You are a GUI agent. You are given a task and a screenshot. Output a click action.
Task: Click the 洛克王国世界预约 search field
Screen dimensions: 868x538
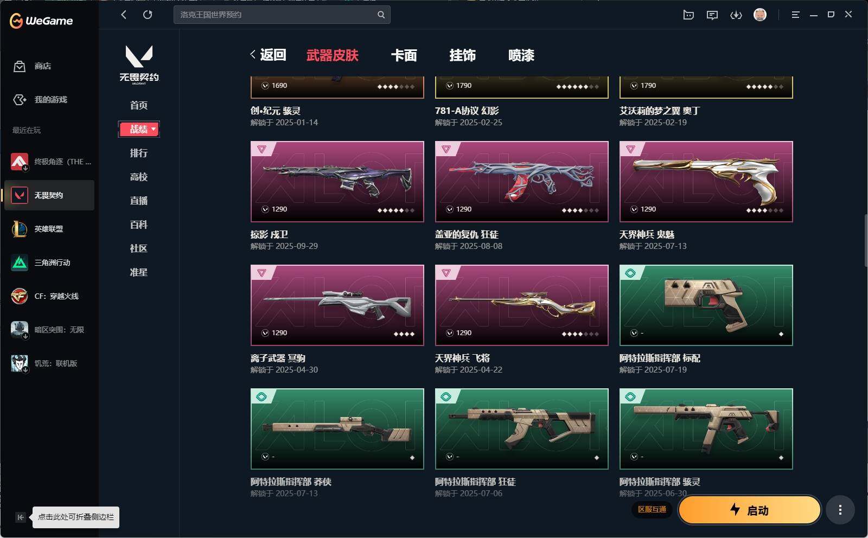tap(276, 15)
